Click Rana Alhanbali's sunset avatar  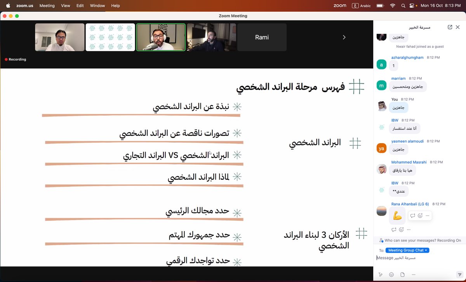coord(381,211)
